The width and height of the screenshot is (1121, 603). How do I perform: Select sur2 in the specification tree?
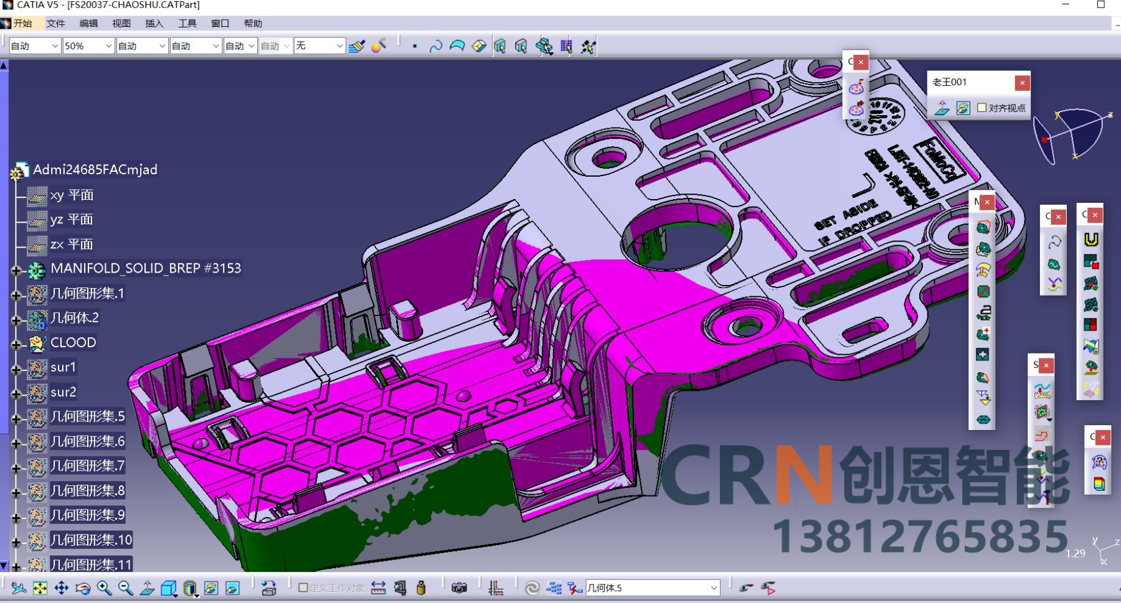tap(64, 392)
